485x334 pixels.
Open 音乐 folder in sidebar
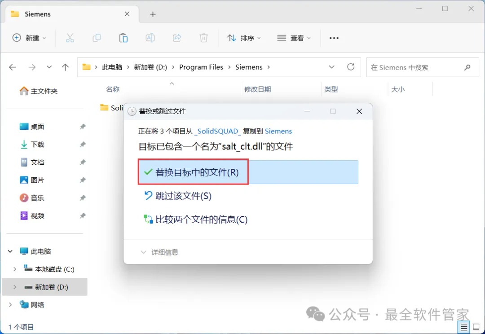coord(32,198)
